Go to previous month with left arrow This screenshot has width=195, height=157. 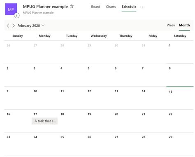8,26
